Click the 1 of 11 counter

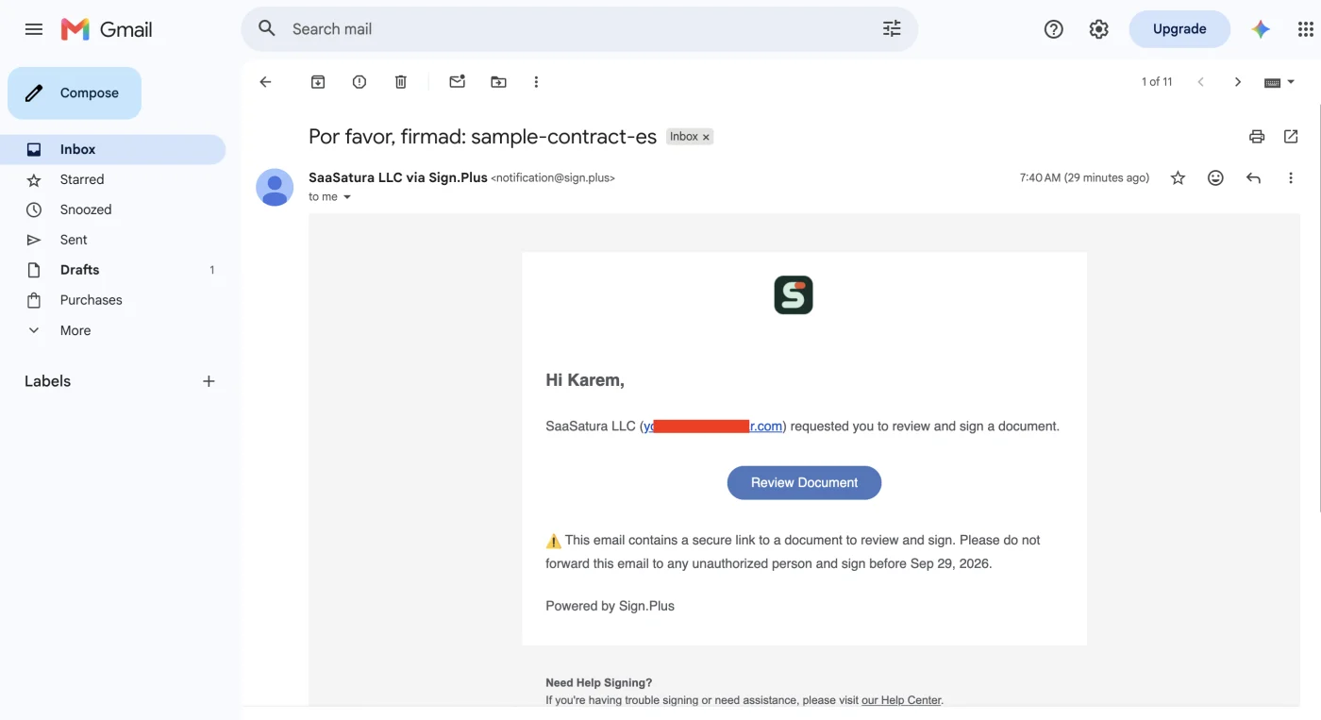point(1157,82)
